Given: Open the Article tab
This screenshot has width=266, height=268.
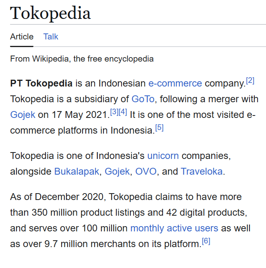Looking at the screenshot, I should pos(22,37).
